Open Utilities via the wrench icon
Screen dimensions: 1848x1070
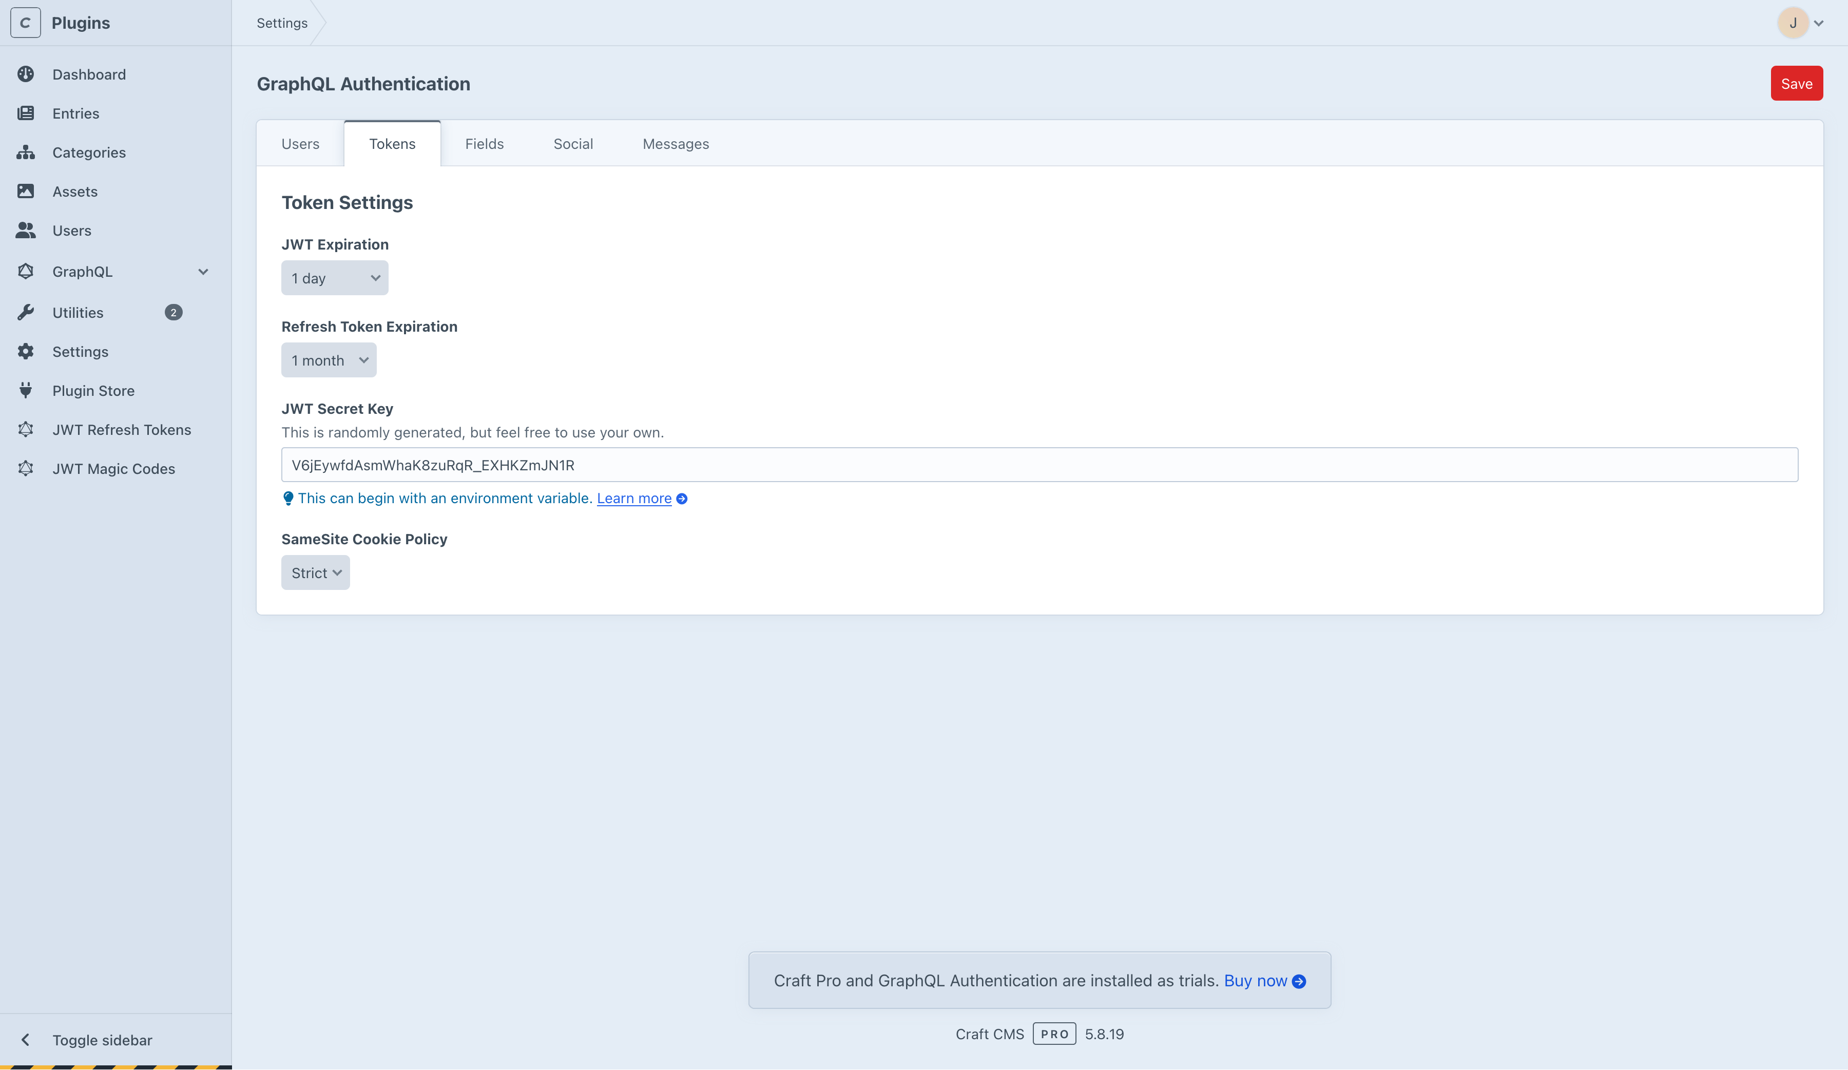[26, 312]
